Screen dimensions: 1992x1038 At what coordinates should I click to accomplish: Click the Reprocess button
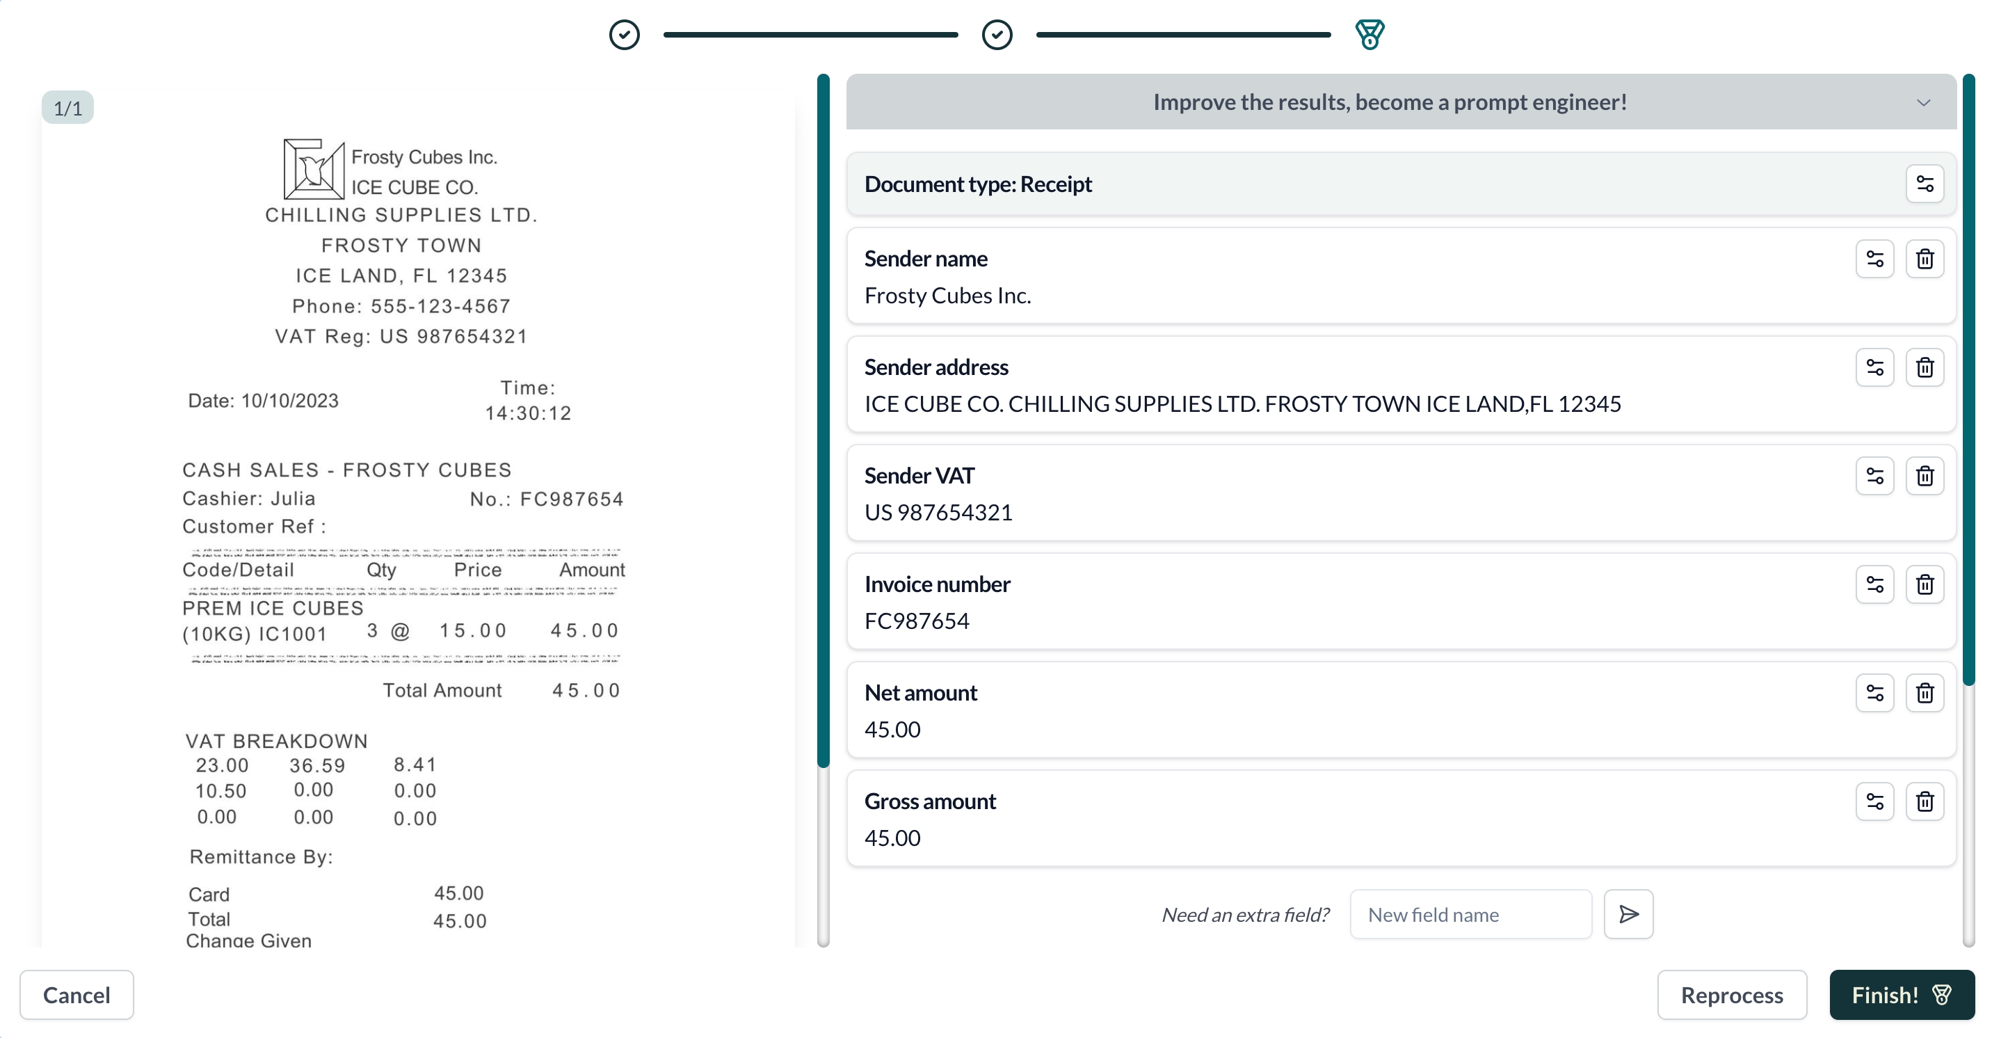click(1732, 995)
